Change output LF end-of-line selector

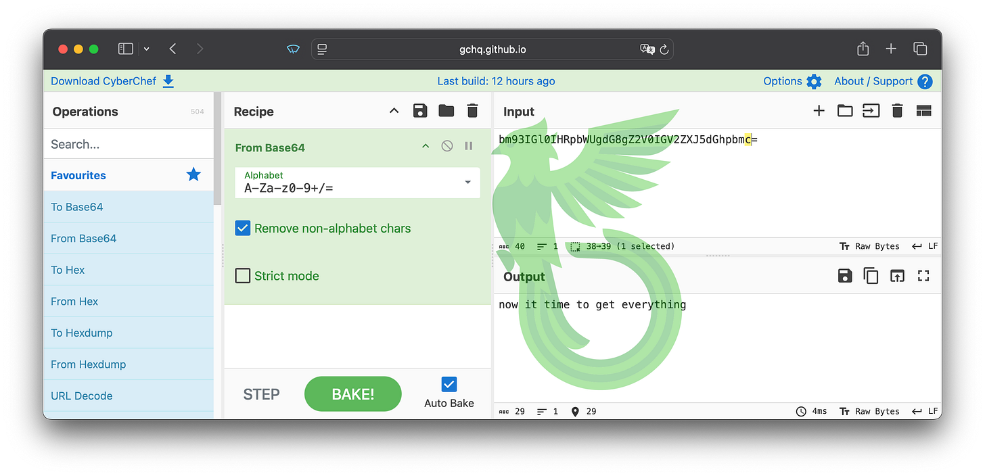point(925,411)
